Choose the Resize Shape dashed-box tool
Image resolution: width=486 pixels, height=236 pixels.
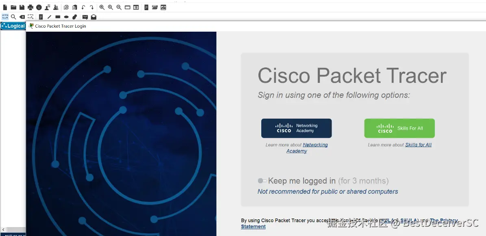tap(30, 17)
